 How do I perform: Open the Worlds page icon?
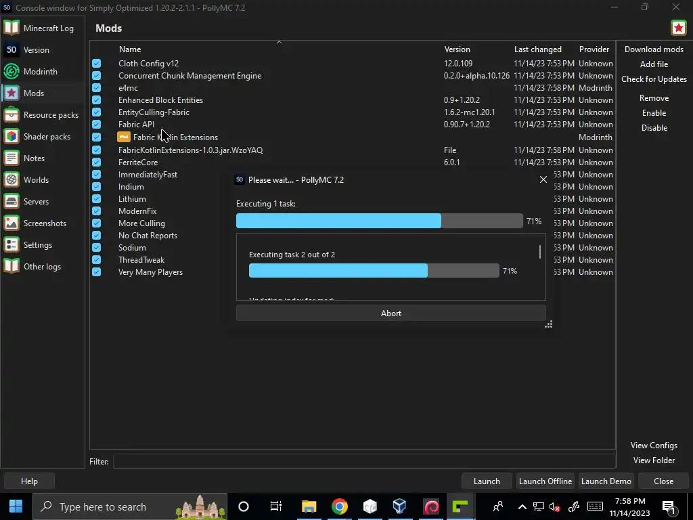(x=12, y=179)
